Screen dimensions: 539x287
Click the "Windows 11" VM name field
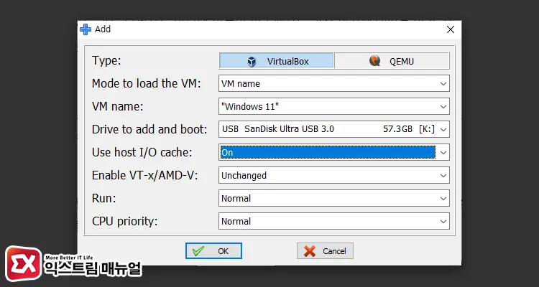pyautogui.click(x=327, y=106)
